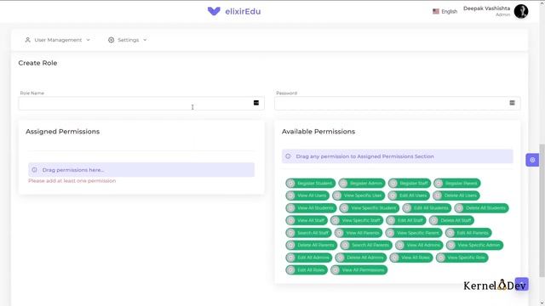545x306 pixels.
Task: Open the floating purple settings gear on the right edge
Action: click(532, 160)
